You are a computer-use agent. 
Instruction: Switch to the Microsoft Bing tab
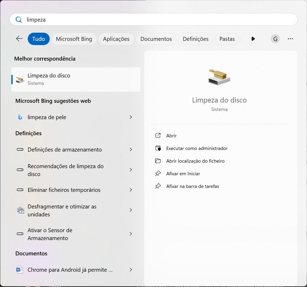pos(74,39)
